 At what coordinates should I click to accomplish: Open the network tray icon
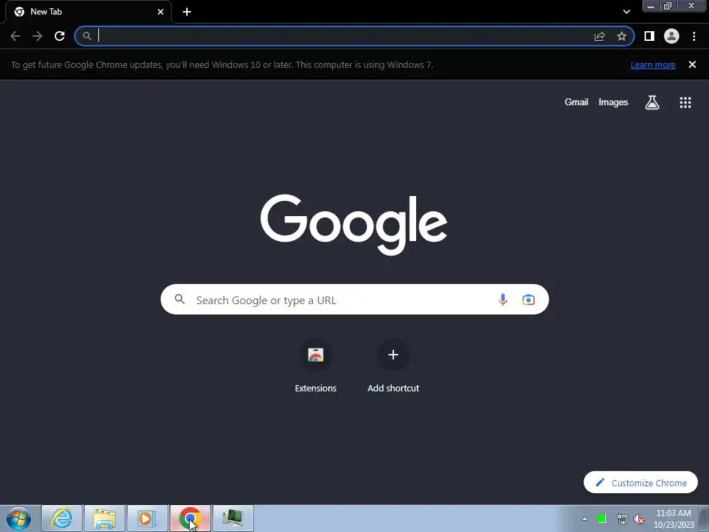(622, 519)
